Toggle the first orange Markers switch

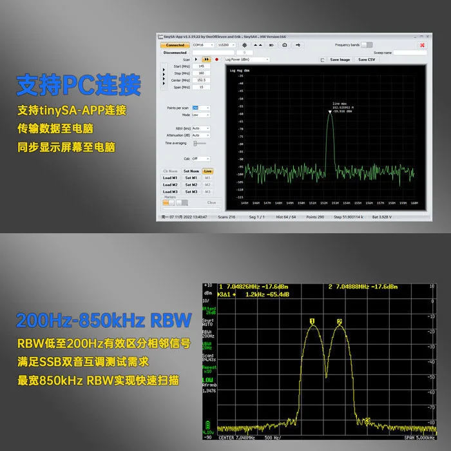(x=169, y=202)
